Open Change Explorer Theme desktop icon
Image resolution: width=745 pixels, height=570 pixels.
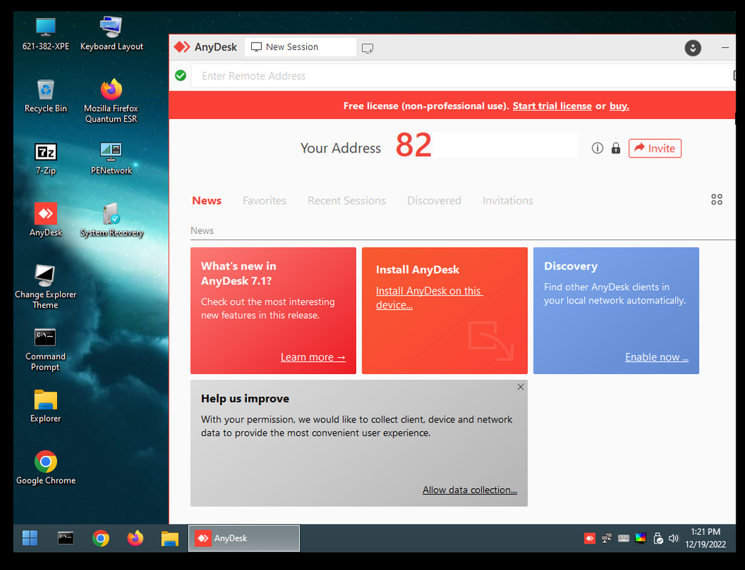click(x=46, y=287)
